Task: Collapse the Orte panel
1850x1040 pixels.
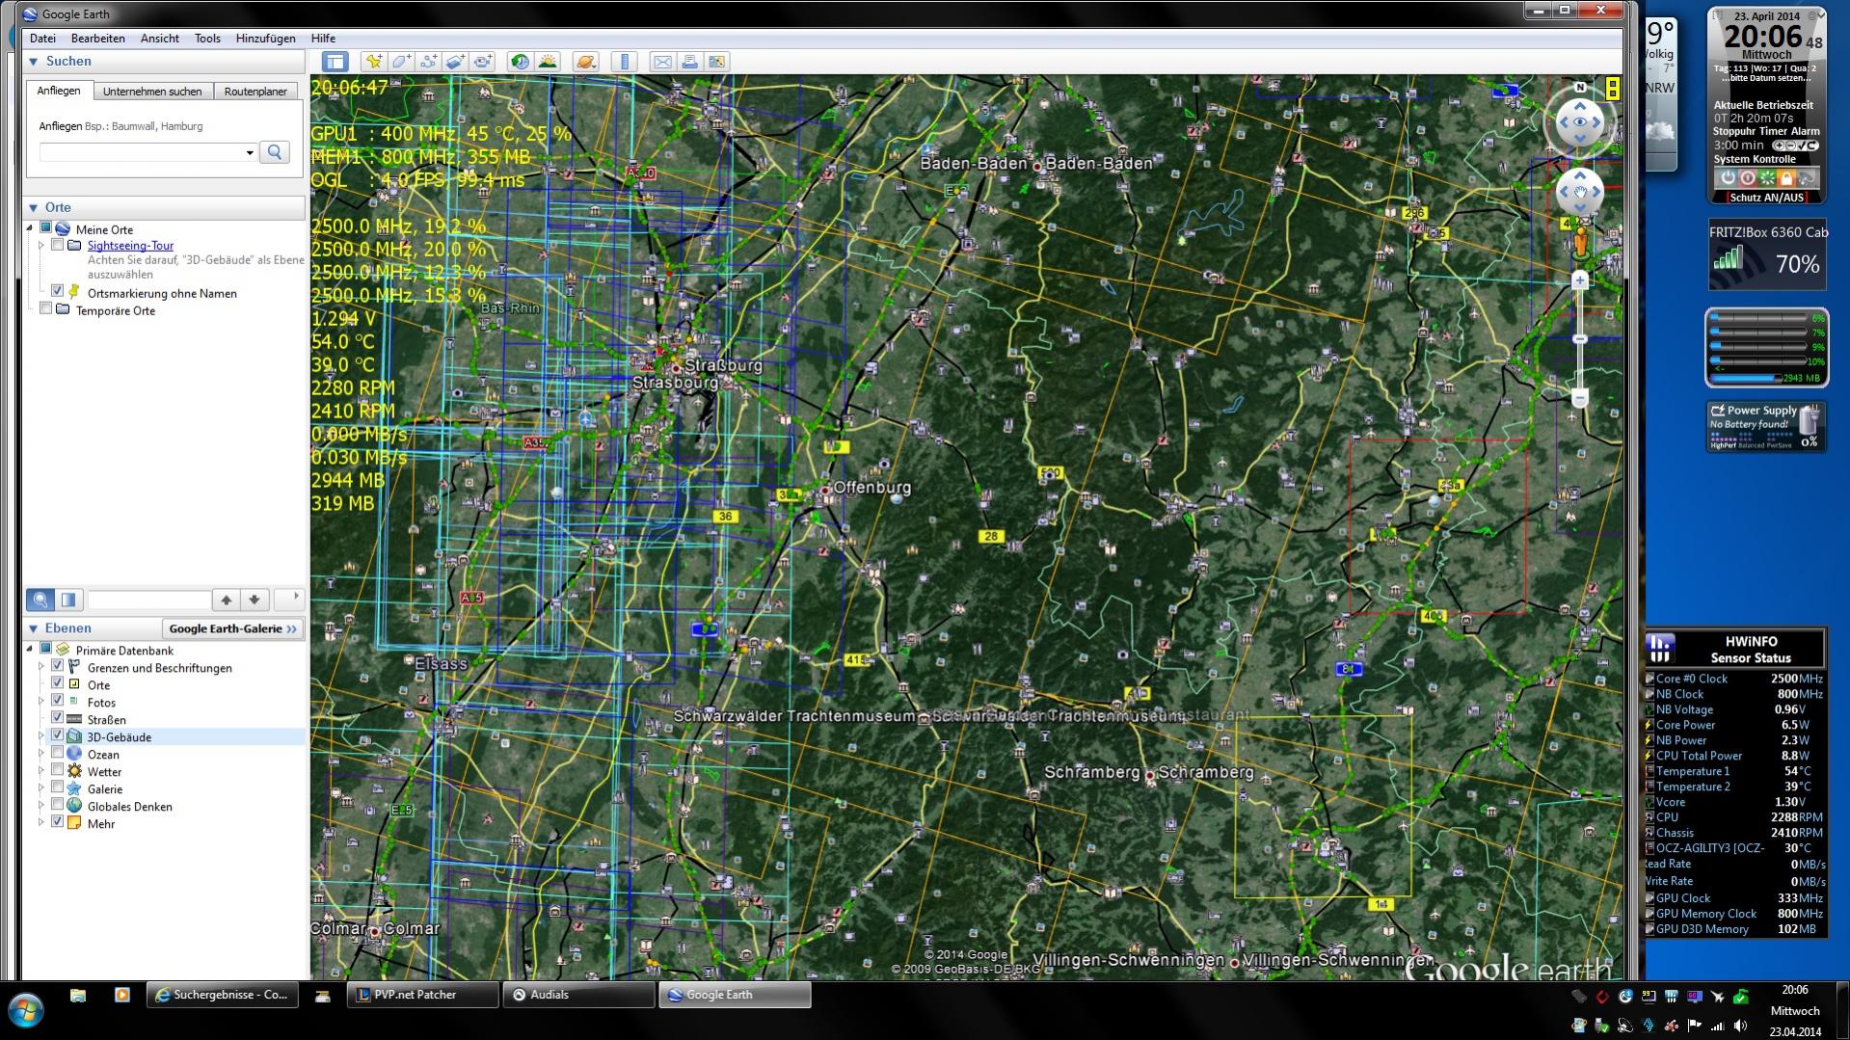Action: click(x=34, y=207)
